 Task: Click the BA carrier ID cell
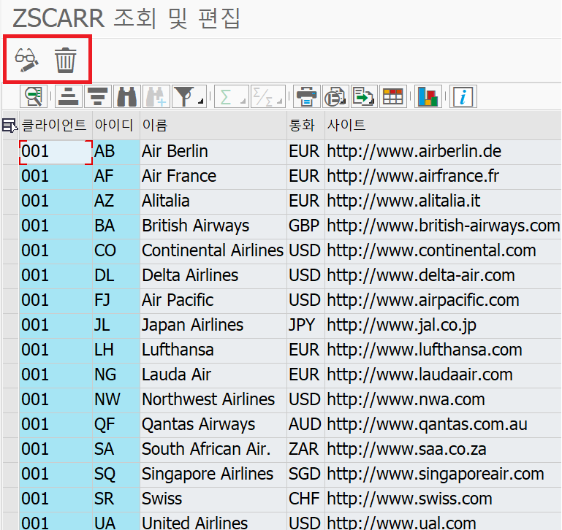[116, 227]
